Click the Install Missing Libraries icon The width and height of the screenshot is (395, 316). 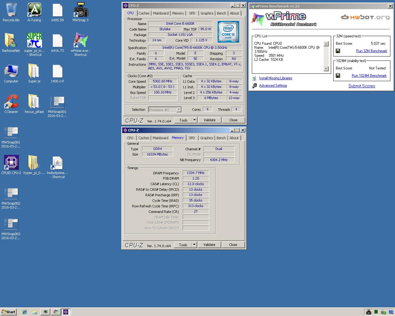tap(254, 78)
